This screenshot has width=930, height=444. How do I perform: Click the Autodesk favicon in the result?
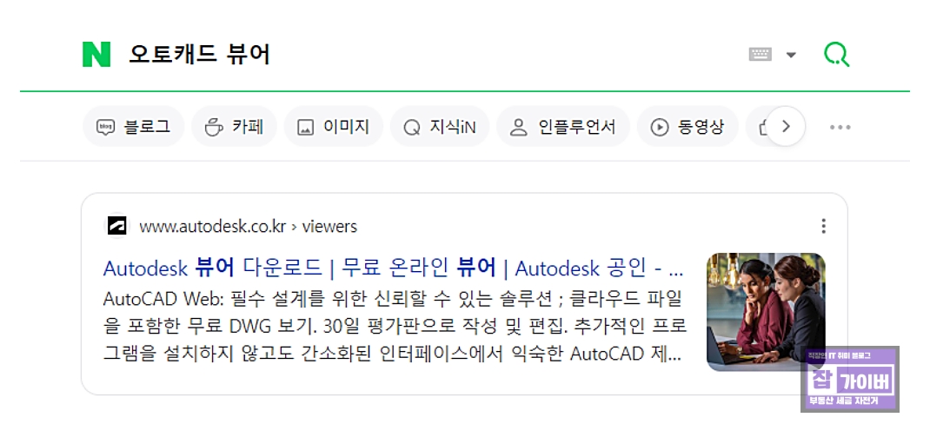(116, 226)
